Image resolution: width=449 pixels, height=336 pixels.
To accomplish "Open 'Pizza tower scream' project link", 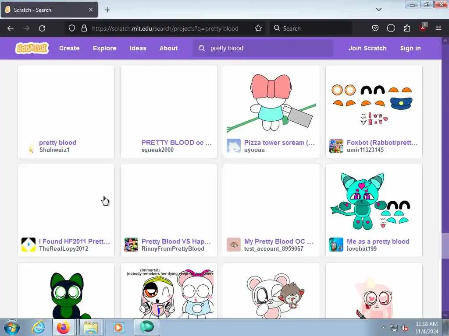I will pyautogui.click(x=279, y=142).
